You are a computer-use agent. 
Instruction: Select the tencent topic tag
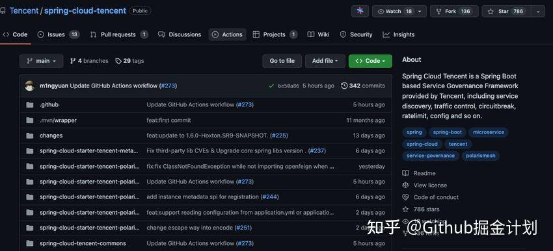(458, 144)
